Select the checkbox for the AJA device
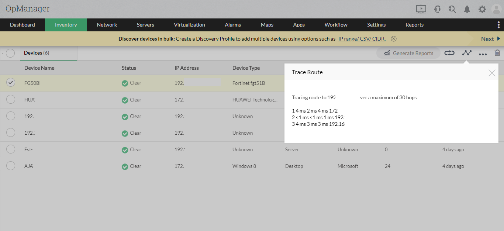Viewport: 504px width, 231px height. [x=11, y=166]
